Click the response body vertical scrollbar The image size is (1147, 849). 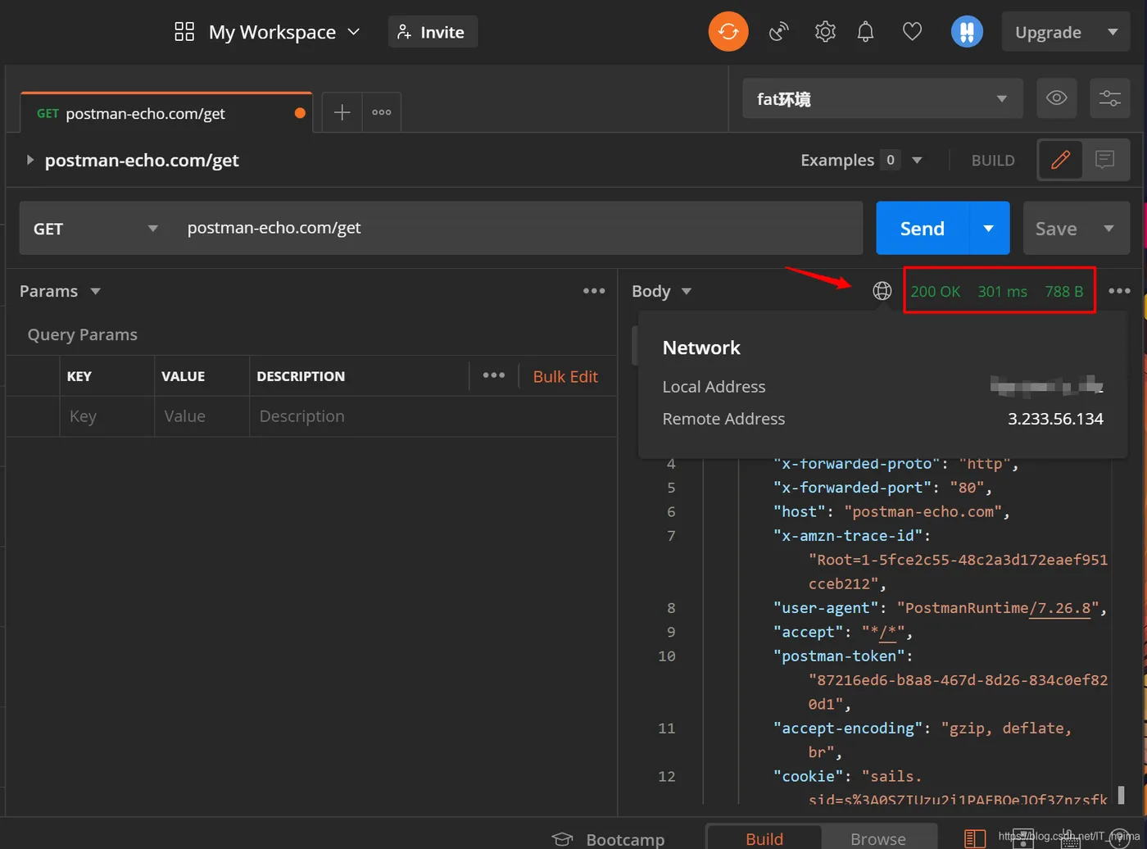point(1121,793)
